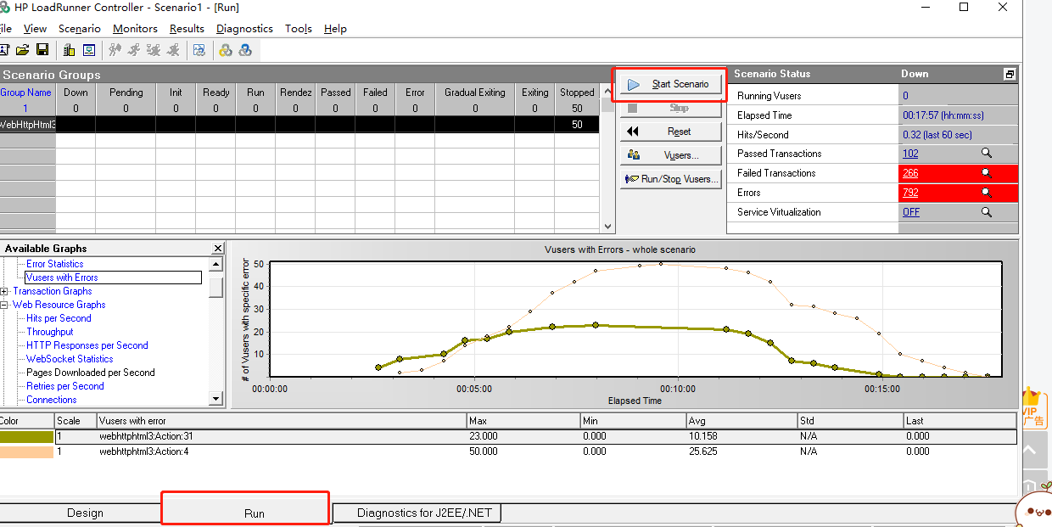Image resolution: width=1052 pixels, height=527 pixels.
Task: Expand the Transaction Graphs tree node
Action: point(4,291)
